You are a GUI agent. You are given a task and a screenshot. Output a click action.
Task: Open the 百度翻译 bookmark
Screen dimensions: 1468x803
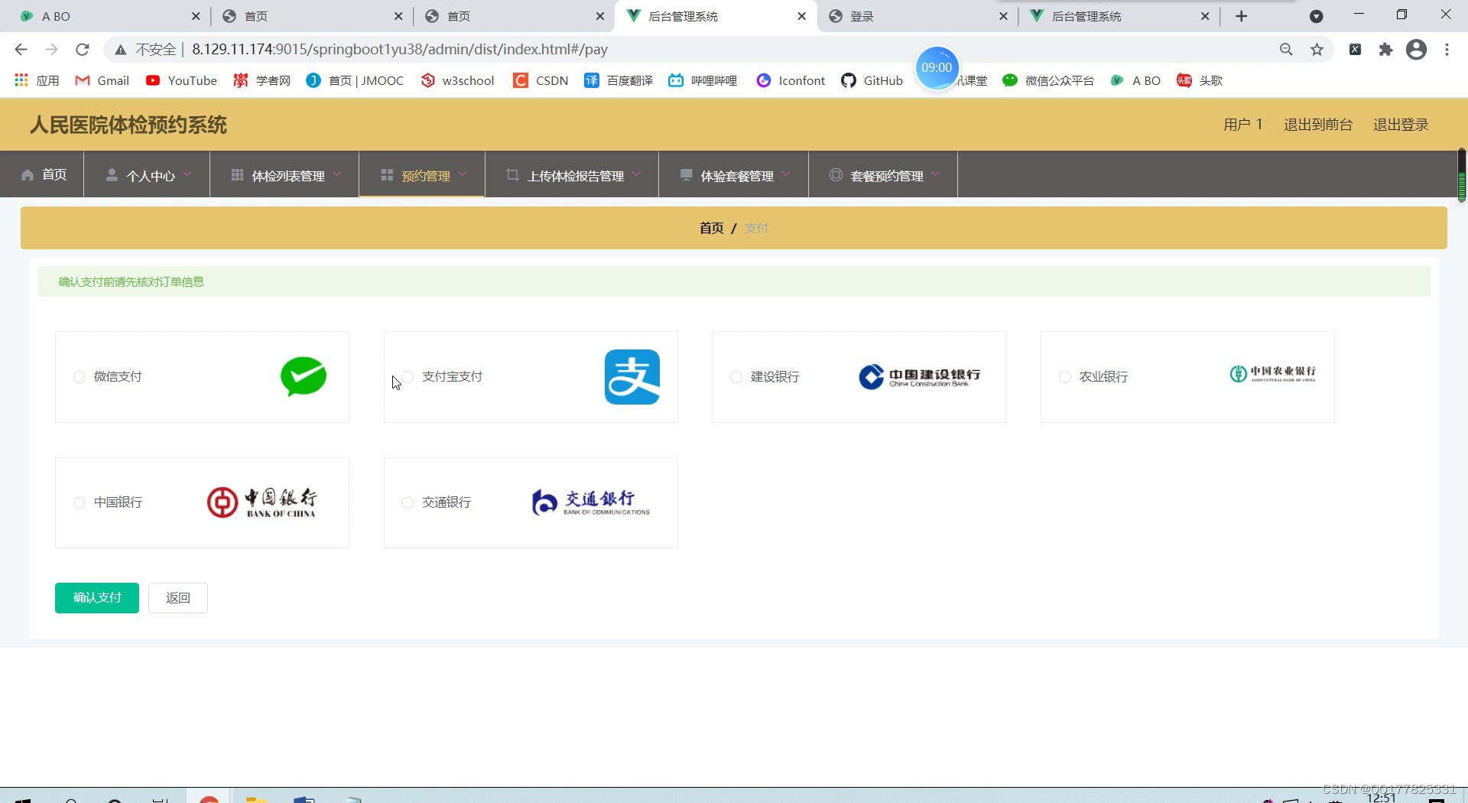pos(619,80)
